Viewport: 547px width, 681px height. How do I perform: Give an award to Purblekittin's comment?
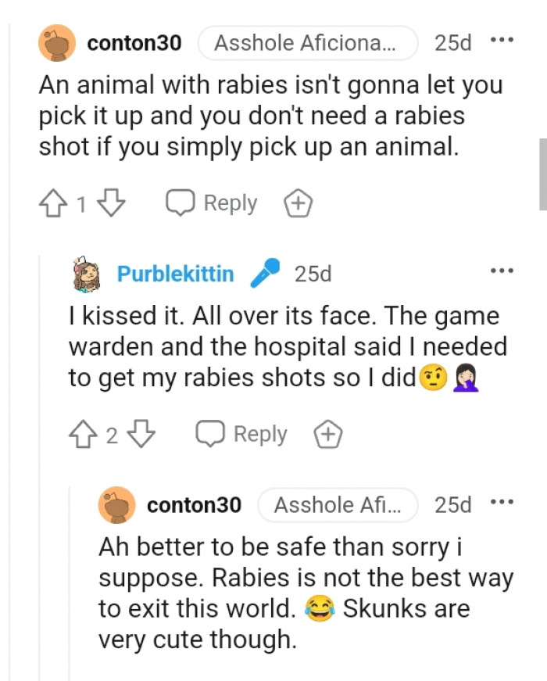pos(329,433)
